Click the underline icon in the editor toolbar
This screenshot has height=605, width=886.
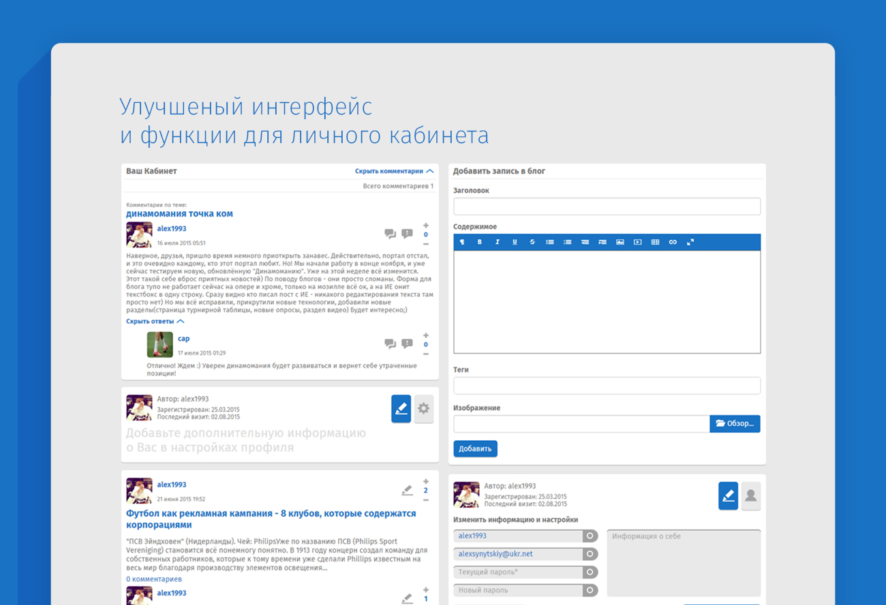tap(515, 242)
